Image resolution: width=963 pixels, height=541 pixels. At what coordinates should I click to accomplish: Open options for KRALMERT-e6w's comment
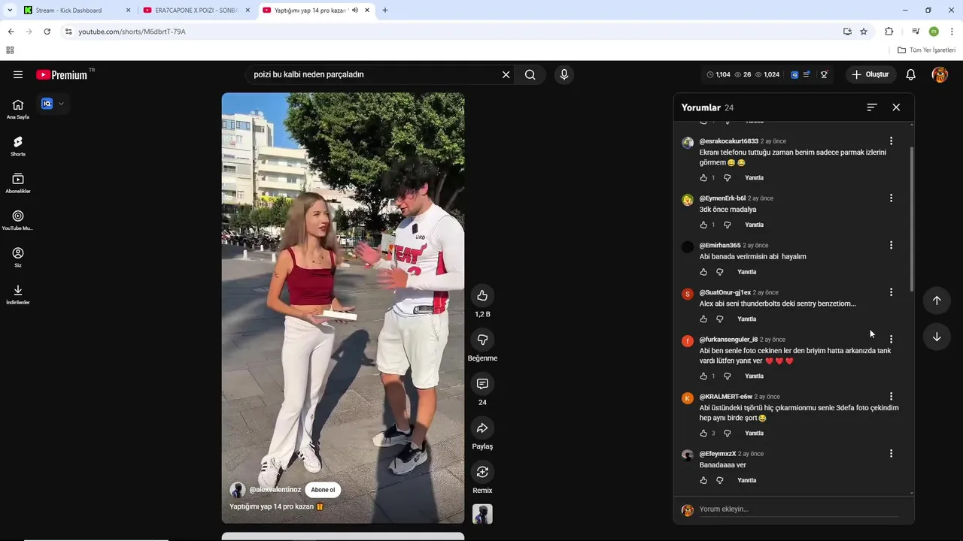pos(891,397)
